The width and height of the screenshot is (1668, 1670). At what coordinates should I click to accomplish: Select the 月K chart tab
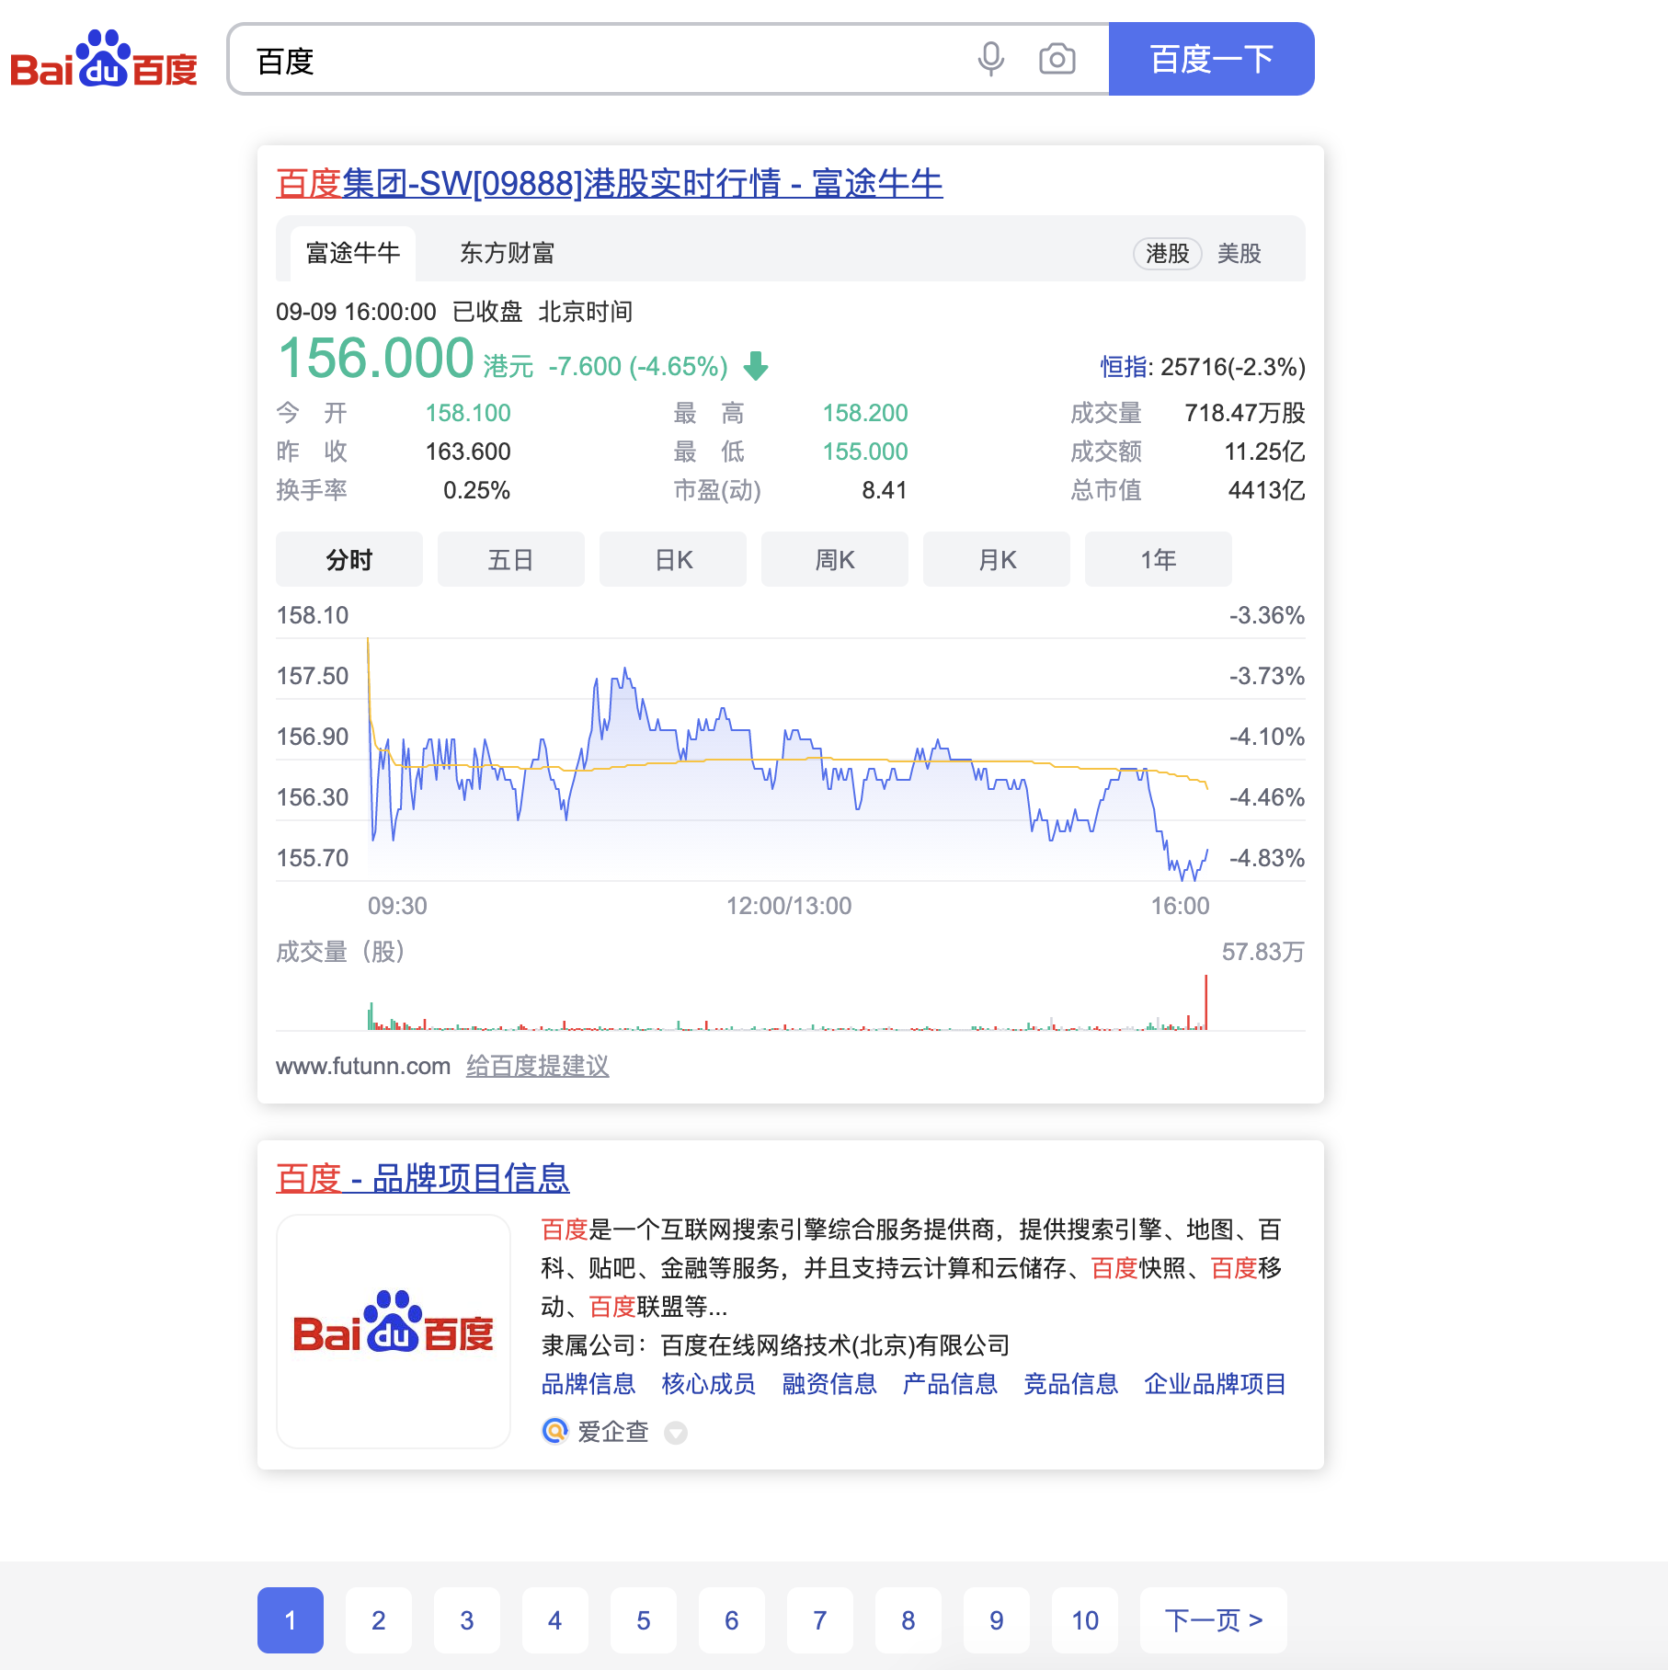point(997,559)
